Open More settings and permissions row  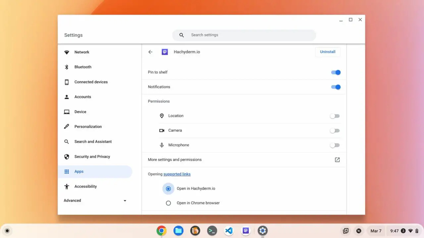point(244,160)
